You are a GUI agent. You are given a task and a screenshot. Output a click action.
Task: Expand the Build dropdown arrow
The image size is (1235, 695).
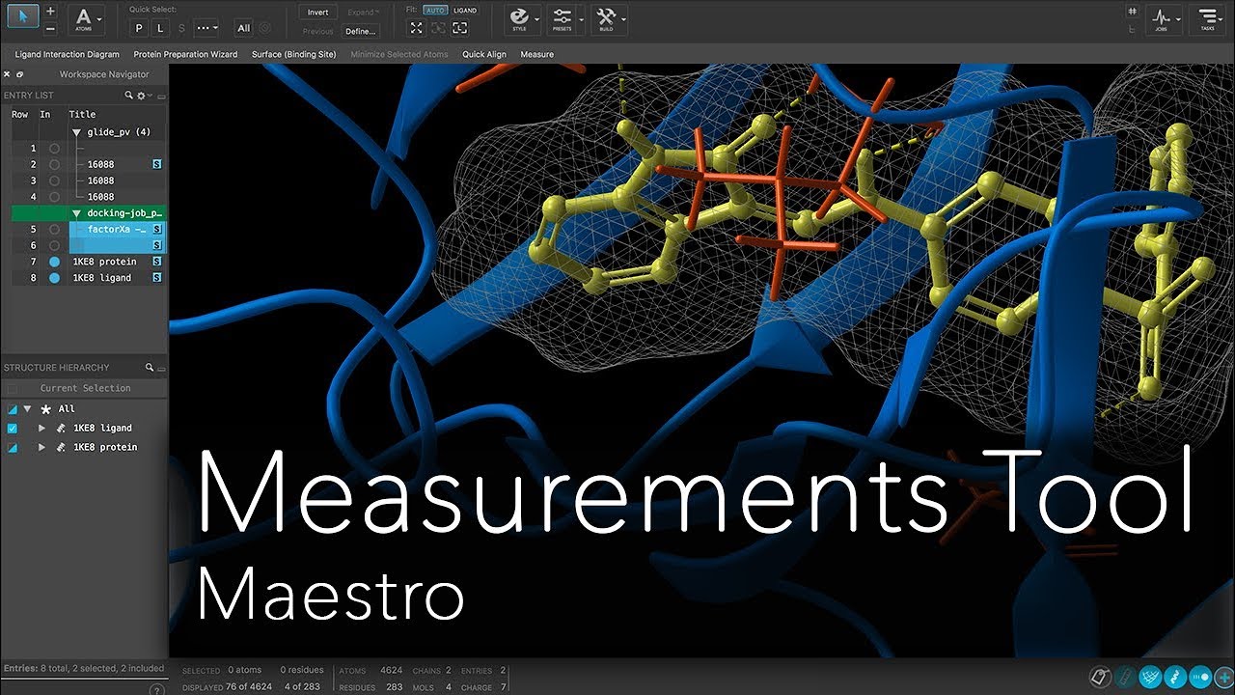click(x=623, y=19)
